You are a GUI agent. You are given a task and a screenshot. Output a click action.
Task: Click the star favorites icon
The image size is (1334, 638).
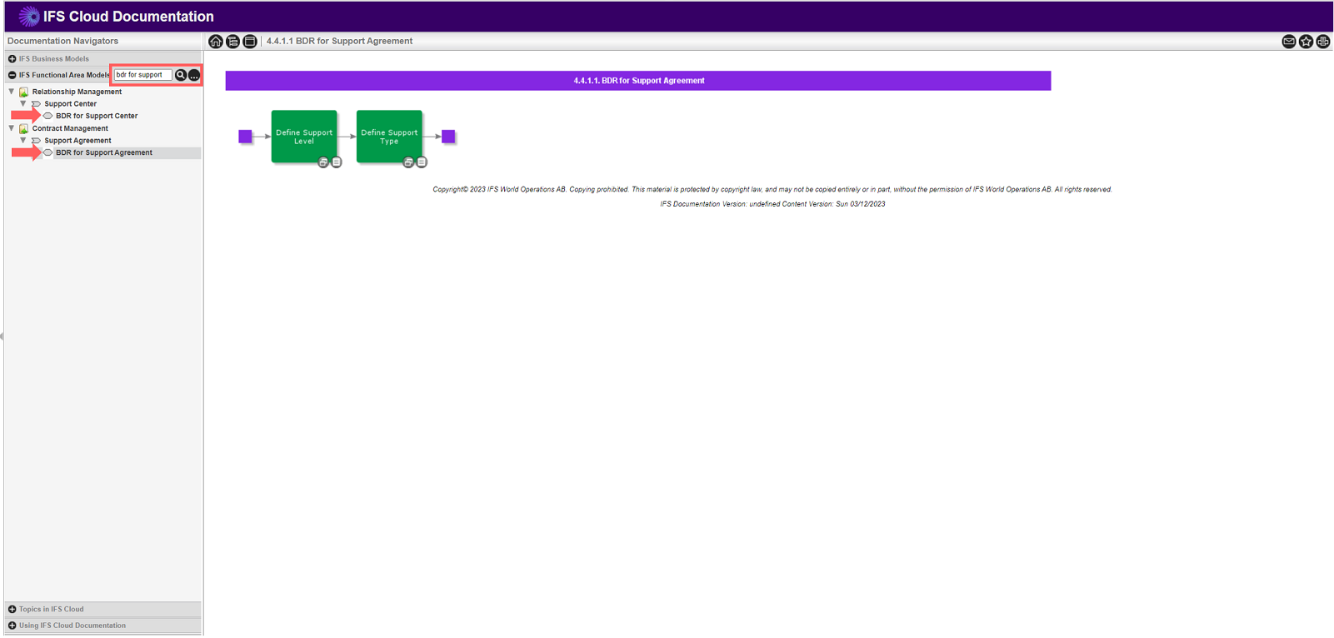[x=1306, y=42]
